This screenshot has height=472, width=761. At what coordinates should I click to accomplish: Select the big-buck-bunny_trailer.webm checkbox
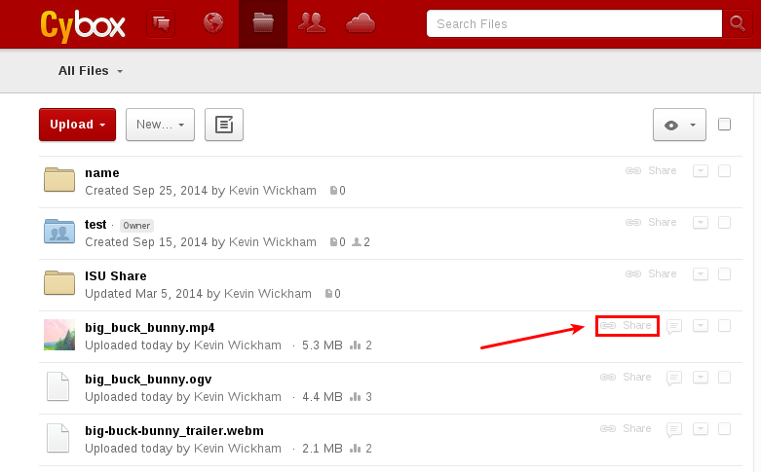724,429
